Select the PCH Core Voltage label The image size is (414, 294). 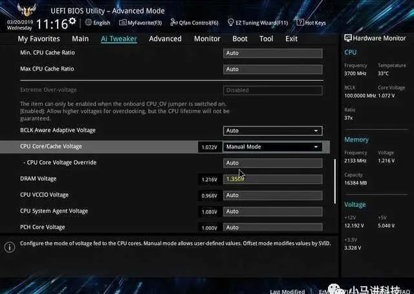(x=43, y=227)
